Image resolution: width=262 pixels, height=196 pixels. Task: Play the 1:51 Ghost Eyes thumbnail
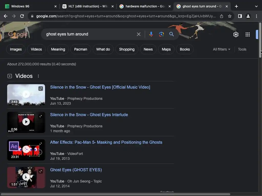coord(26,177)
